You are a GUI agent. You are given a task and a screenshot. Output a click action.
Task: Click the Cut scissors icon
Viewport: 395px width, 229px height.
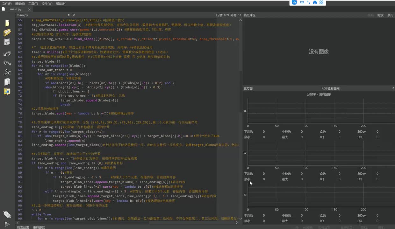pyautogui.click(x=7, y=73)
